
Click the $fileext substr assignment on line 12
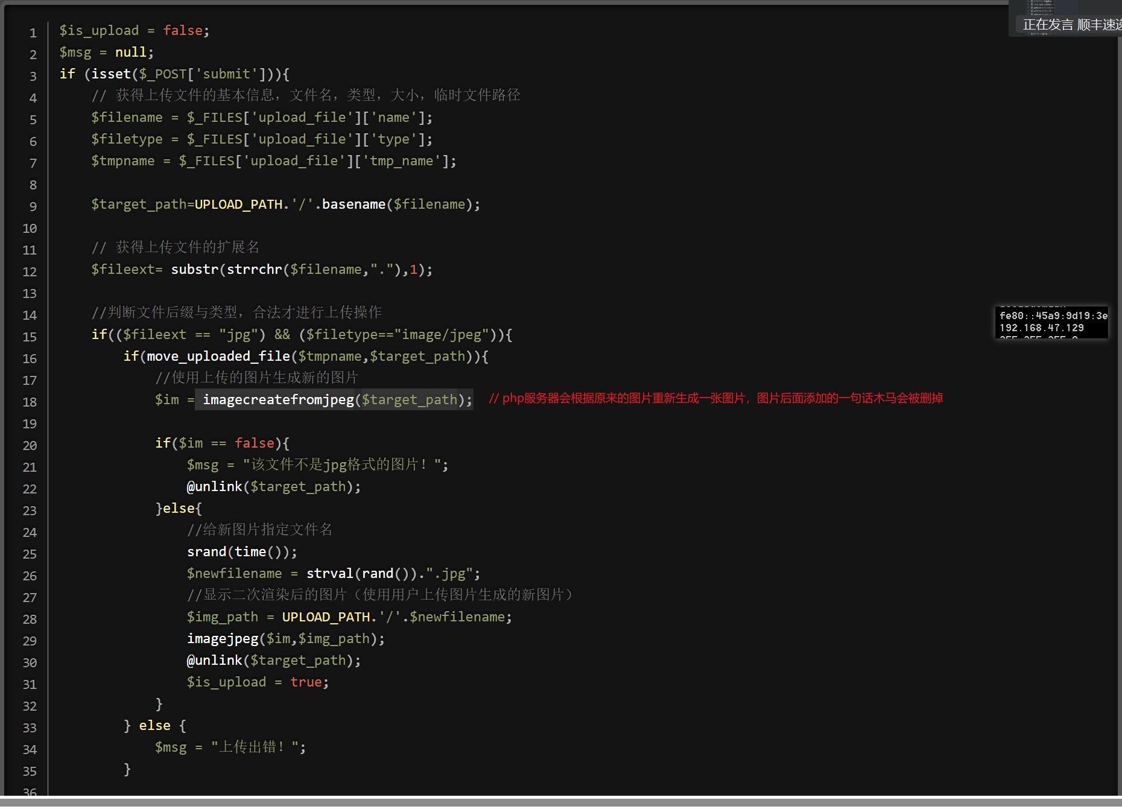coord(259,269)
